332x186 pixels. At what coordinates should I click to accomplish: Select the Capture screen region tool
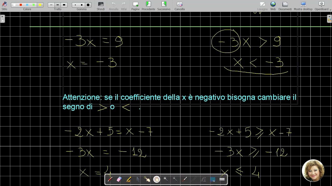[213, 179]
